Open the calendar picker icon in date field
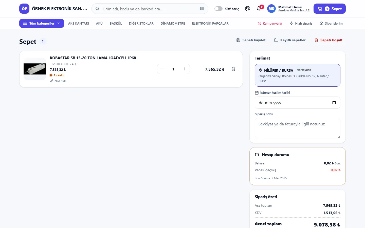 334,103
